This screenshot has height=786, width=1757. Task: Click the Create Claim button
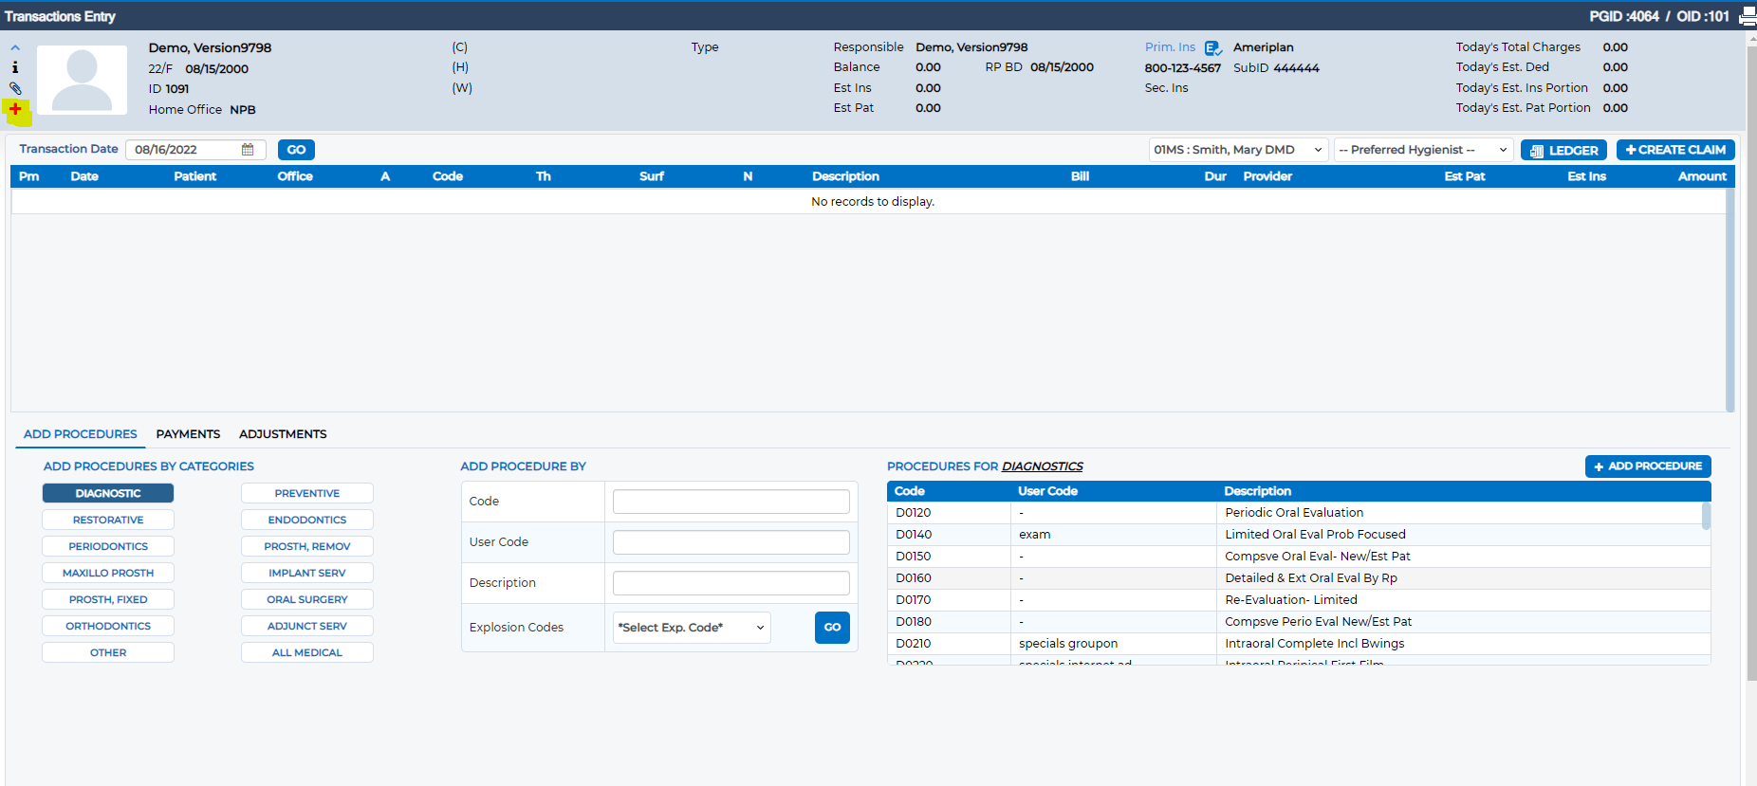point(1675,150)
